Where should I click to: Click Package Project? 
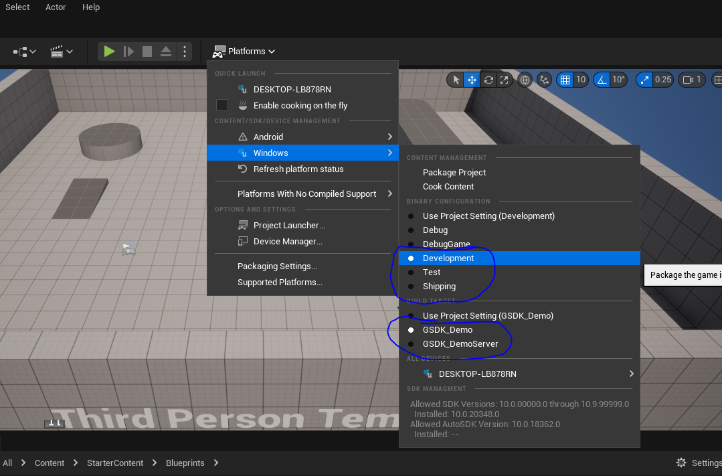coord(519,172)
